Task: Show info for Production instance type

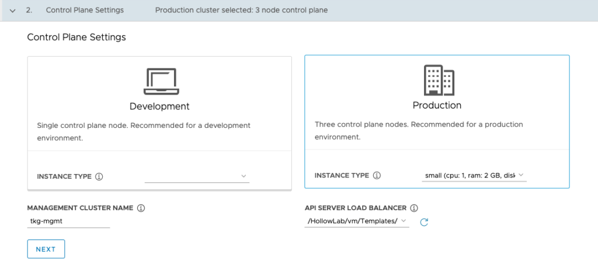Action: coord(377,175)
